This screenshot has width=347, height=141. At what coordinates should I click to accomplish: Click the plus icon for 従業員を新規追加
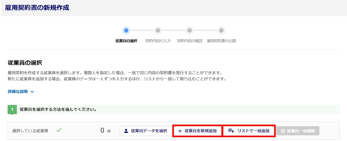click(x=180, y=131)
